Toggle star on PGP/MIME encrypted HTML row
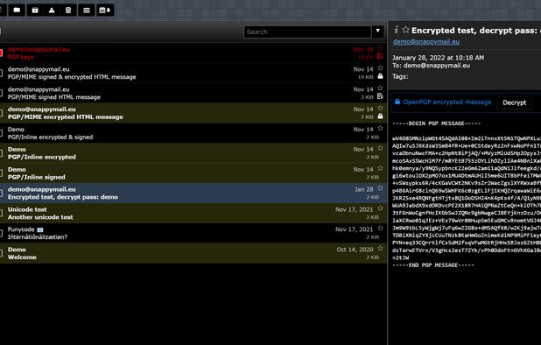This screenshot has width=541, height=345. click(x=380, y=108)
